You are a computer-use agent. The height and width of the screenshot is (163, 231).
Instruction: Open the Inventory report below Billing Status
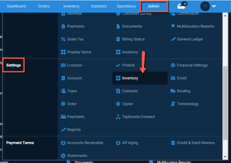[130, 52]
